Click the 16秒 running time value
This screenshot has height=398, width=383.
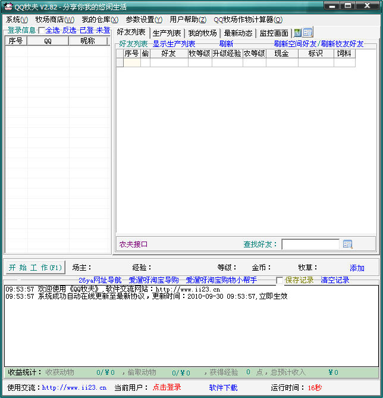click(315, 388)
